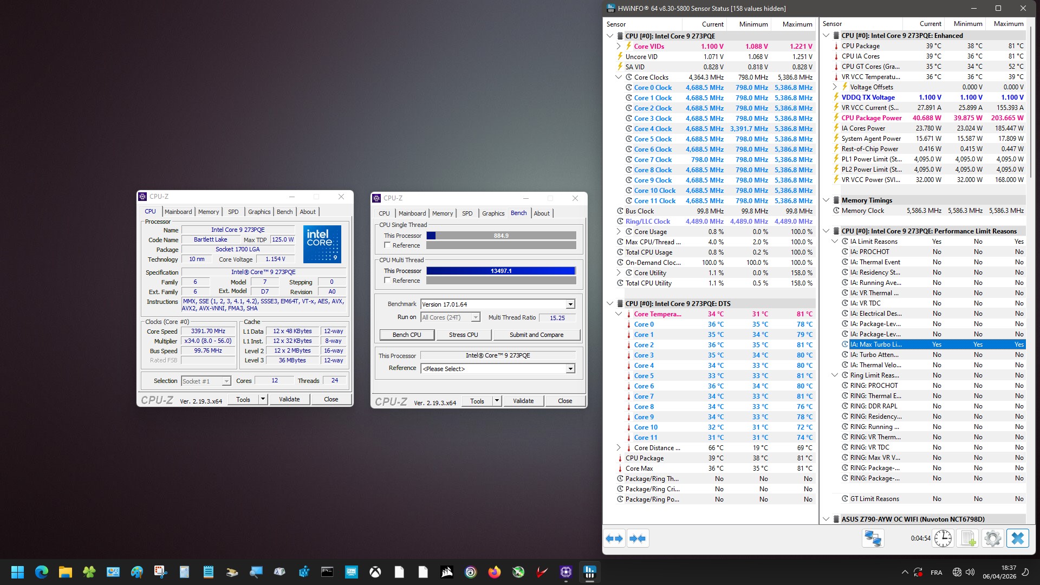Expand the Core VIDs sensor row

coord(619,47)
